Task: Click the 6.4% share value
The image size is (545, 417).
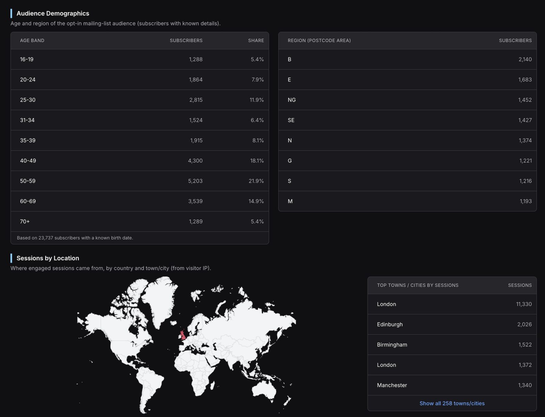Action: 257,120
